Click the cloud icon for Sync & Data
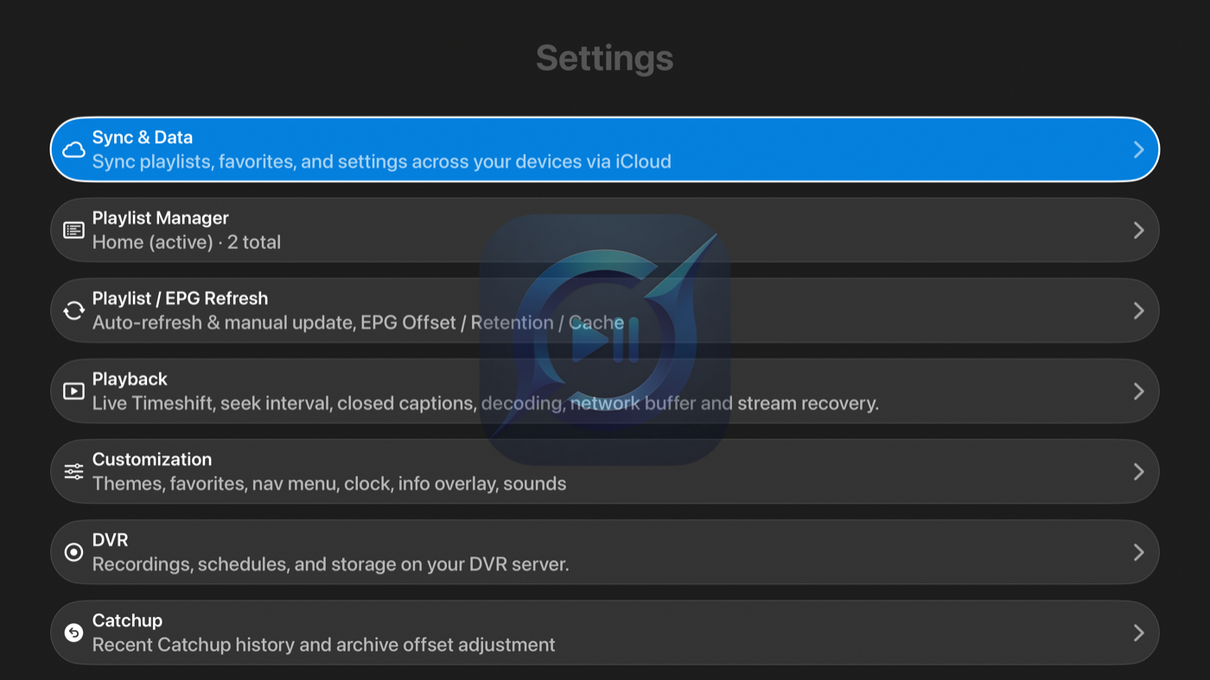The image size is (1210, 680). coord(74,149)
